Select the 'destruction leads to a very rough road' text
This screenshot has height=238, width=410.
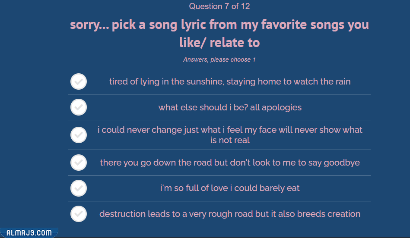[229, 214]
